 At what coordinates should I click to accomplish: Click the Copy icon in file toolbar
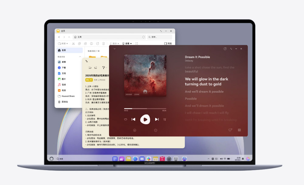(79, 43)
